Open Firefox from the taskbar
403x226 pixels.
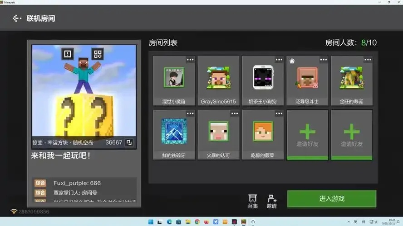click(x=206, y=221)
